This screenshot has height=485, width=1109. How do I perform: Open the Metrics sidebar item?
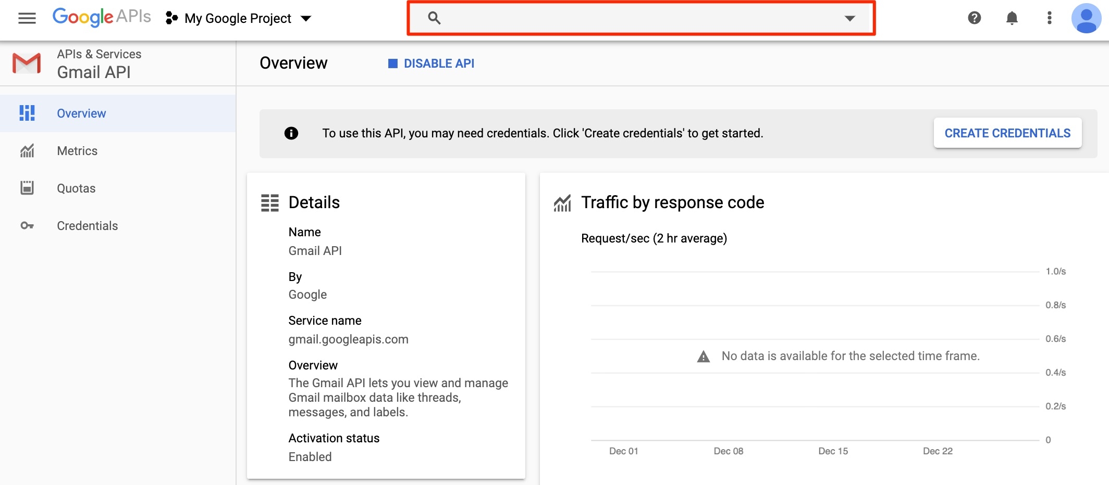(77, 151)
